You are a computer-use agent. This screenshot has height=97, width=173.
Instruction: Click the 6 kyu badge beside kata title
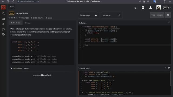pyautogui.click(x=11, y=13)
